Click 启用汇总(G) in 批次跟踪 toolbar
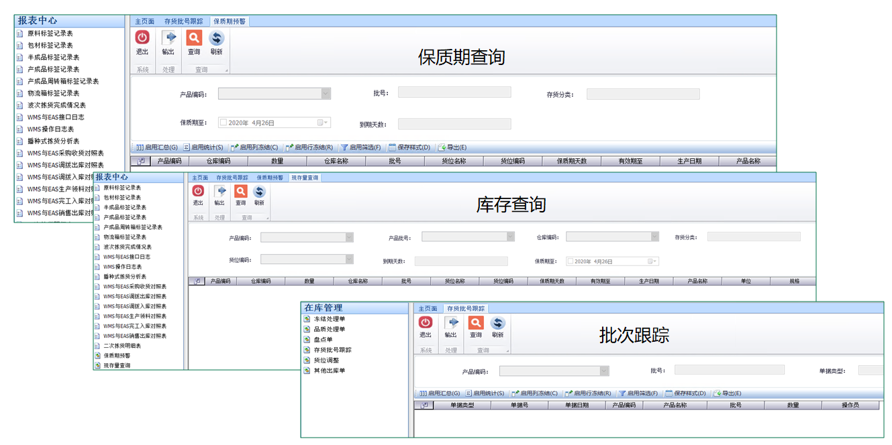892x445 pixels. point(440,393)
